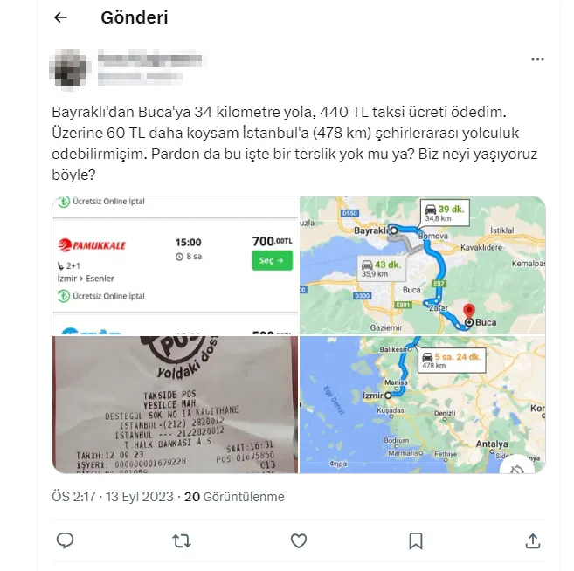Open the blurred author display name
The height and width of the screenshot is (571, 574).
pos(150,59)
